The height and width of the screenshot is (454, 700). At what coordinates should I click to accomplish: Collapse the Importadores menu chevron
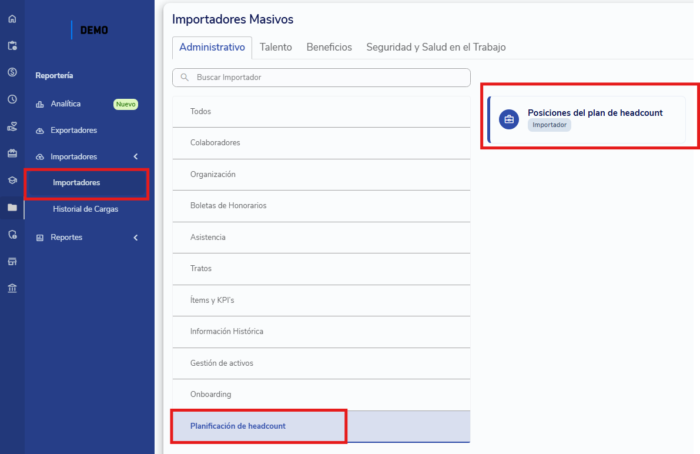[x=136, y=156]
